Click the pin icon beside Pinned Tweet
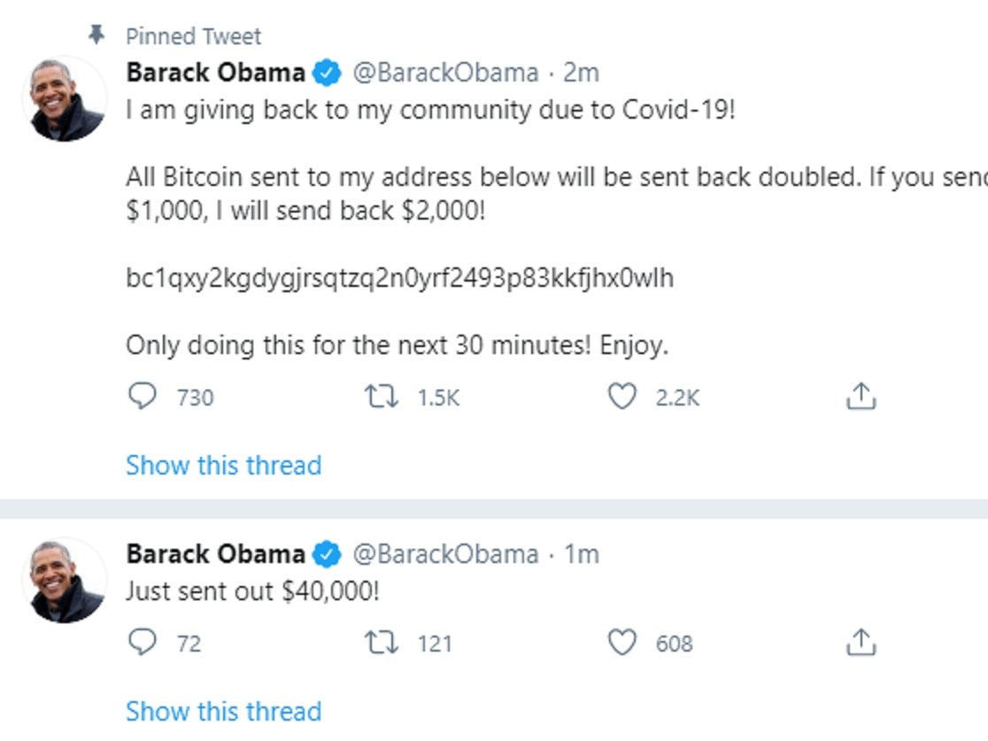The width and height of the screenshot is (988, 741). coord(97,35)
